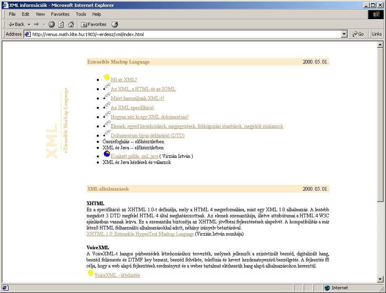Click 'XML és Java kérdések és válaszok' item
386x293 pixels.
[136, 162]
